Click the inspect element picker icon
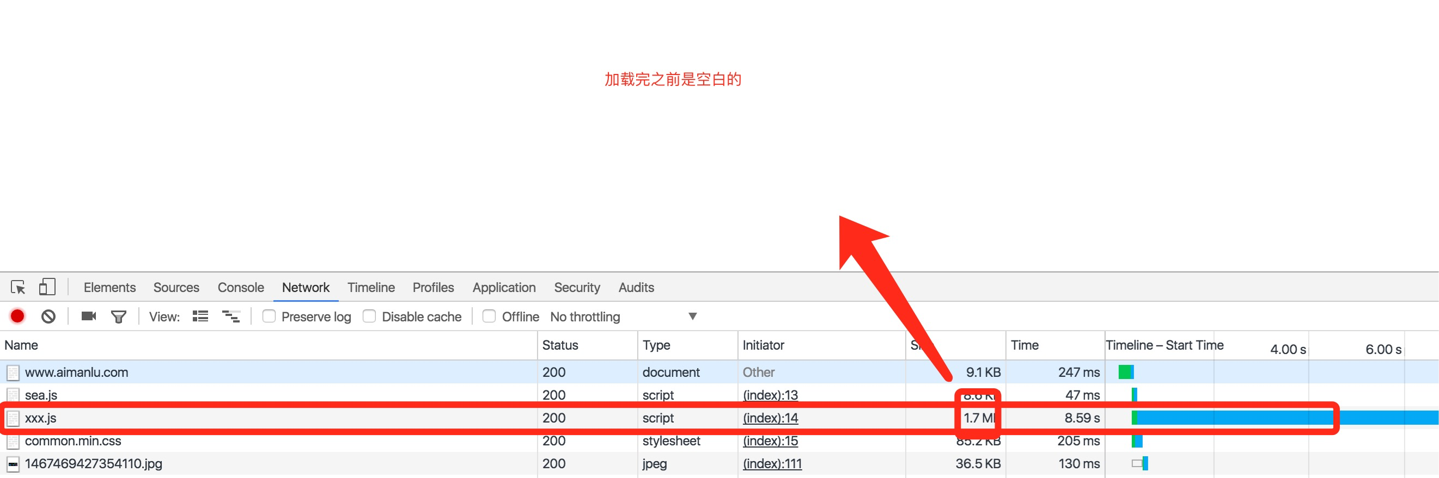 tap(18, 287)
